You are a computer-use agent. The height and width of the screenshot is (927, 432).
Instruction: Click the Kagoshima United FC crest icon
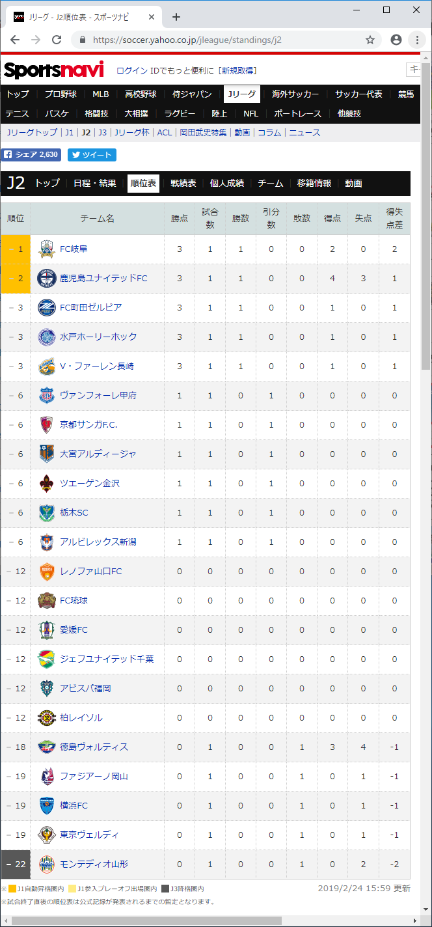[46, 278]
